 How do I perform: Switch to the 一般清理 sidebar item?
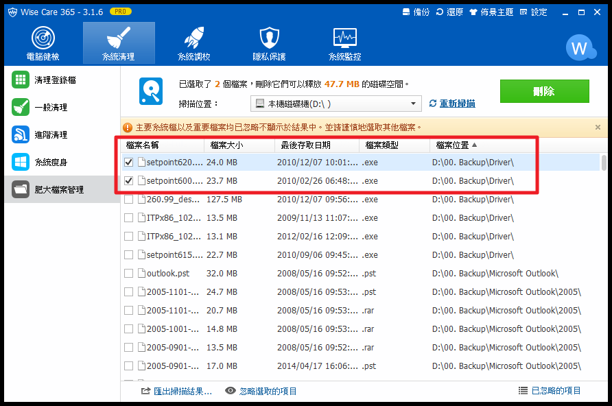(x=50, y=107)
